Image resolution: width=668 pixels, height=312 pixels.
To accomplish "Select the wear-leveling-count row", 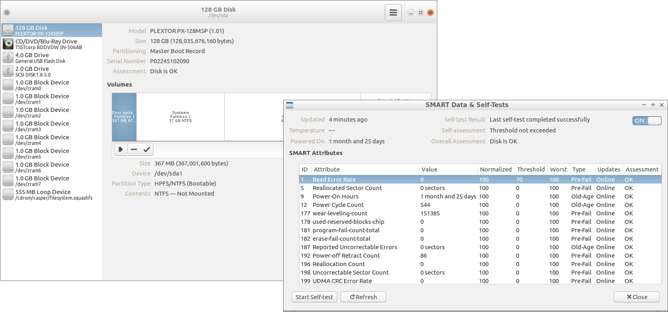I will 480,213.
